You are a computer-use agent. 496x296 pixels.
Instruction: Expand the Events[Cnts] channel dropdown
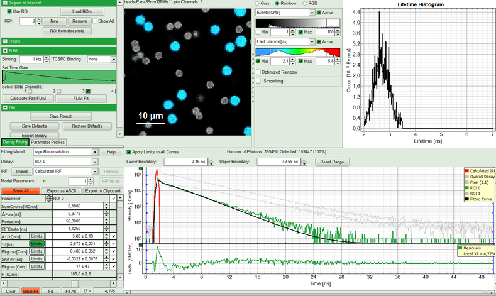pos(312,13)
